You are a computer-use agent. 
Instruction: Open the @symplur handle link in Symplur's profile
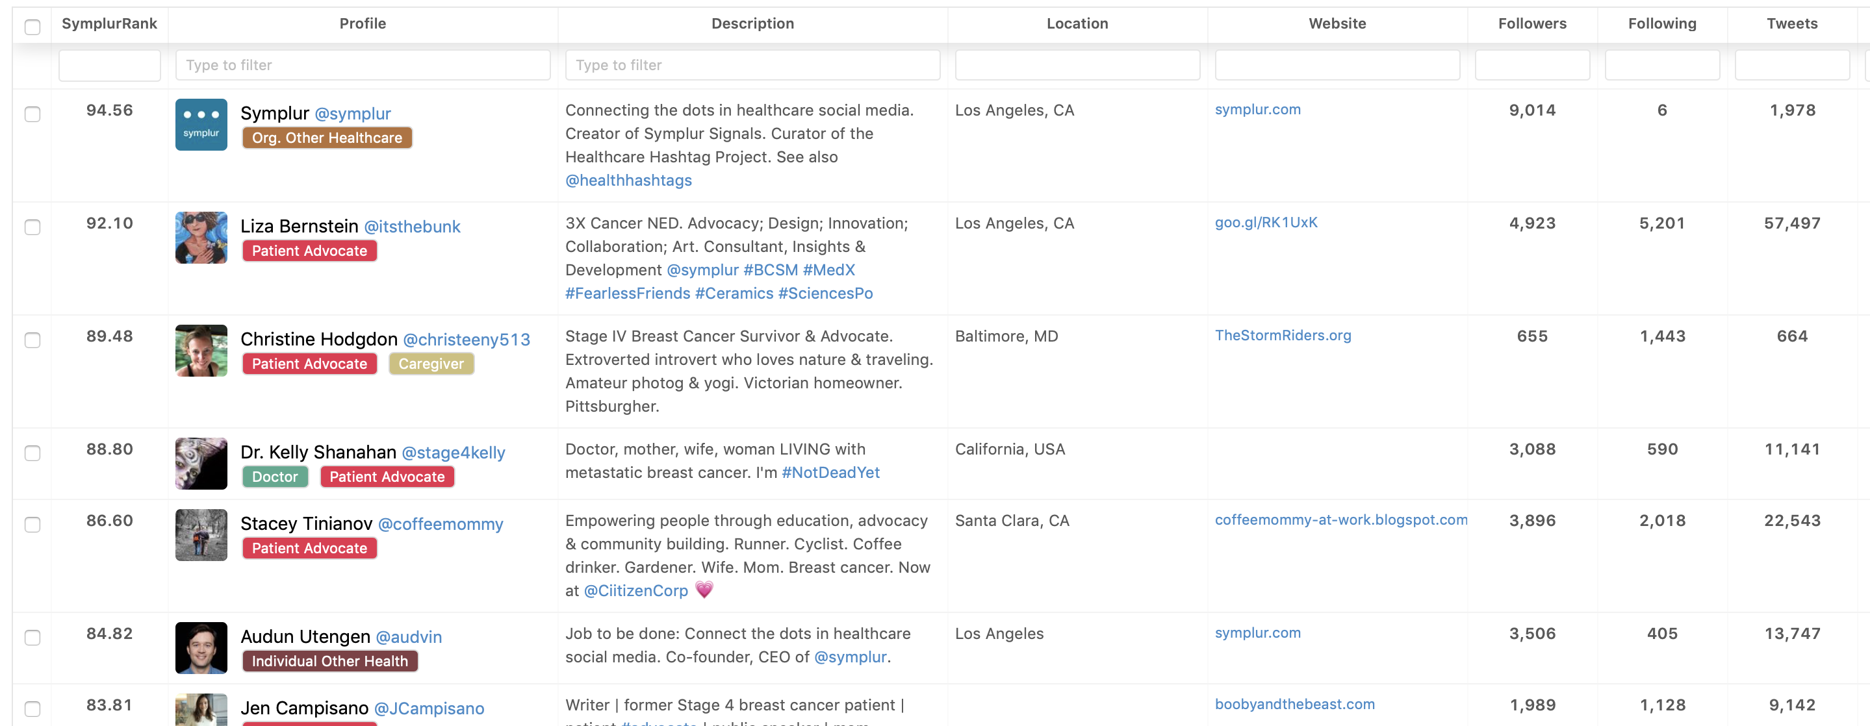pos(353,114)
